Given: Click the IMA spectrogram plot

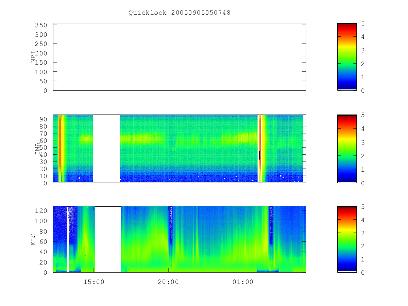Looking at the screenshot, I should click(x=180, y=149).
